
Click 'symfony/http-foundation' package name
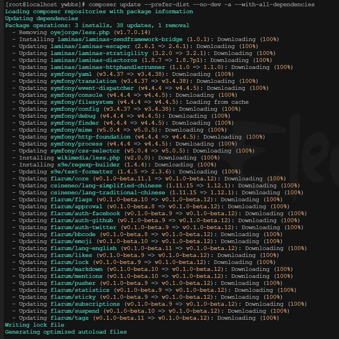coord(90,137)
